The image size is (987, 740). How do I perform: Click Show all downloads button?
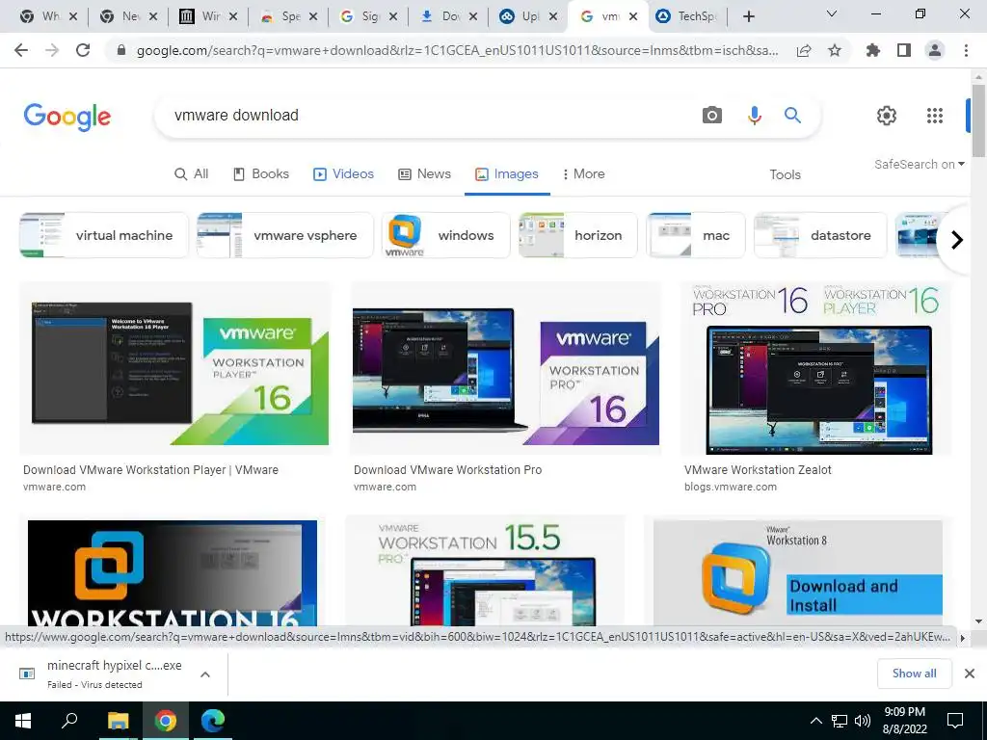pyautogui.click(x=914, y=674)
